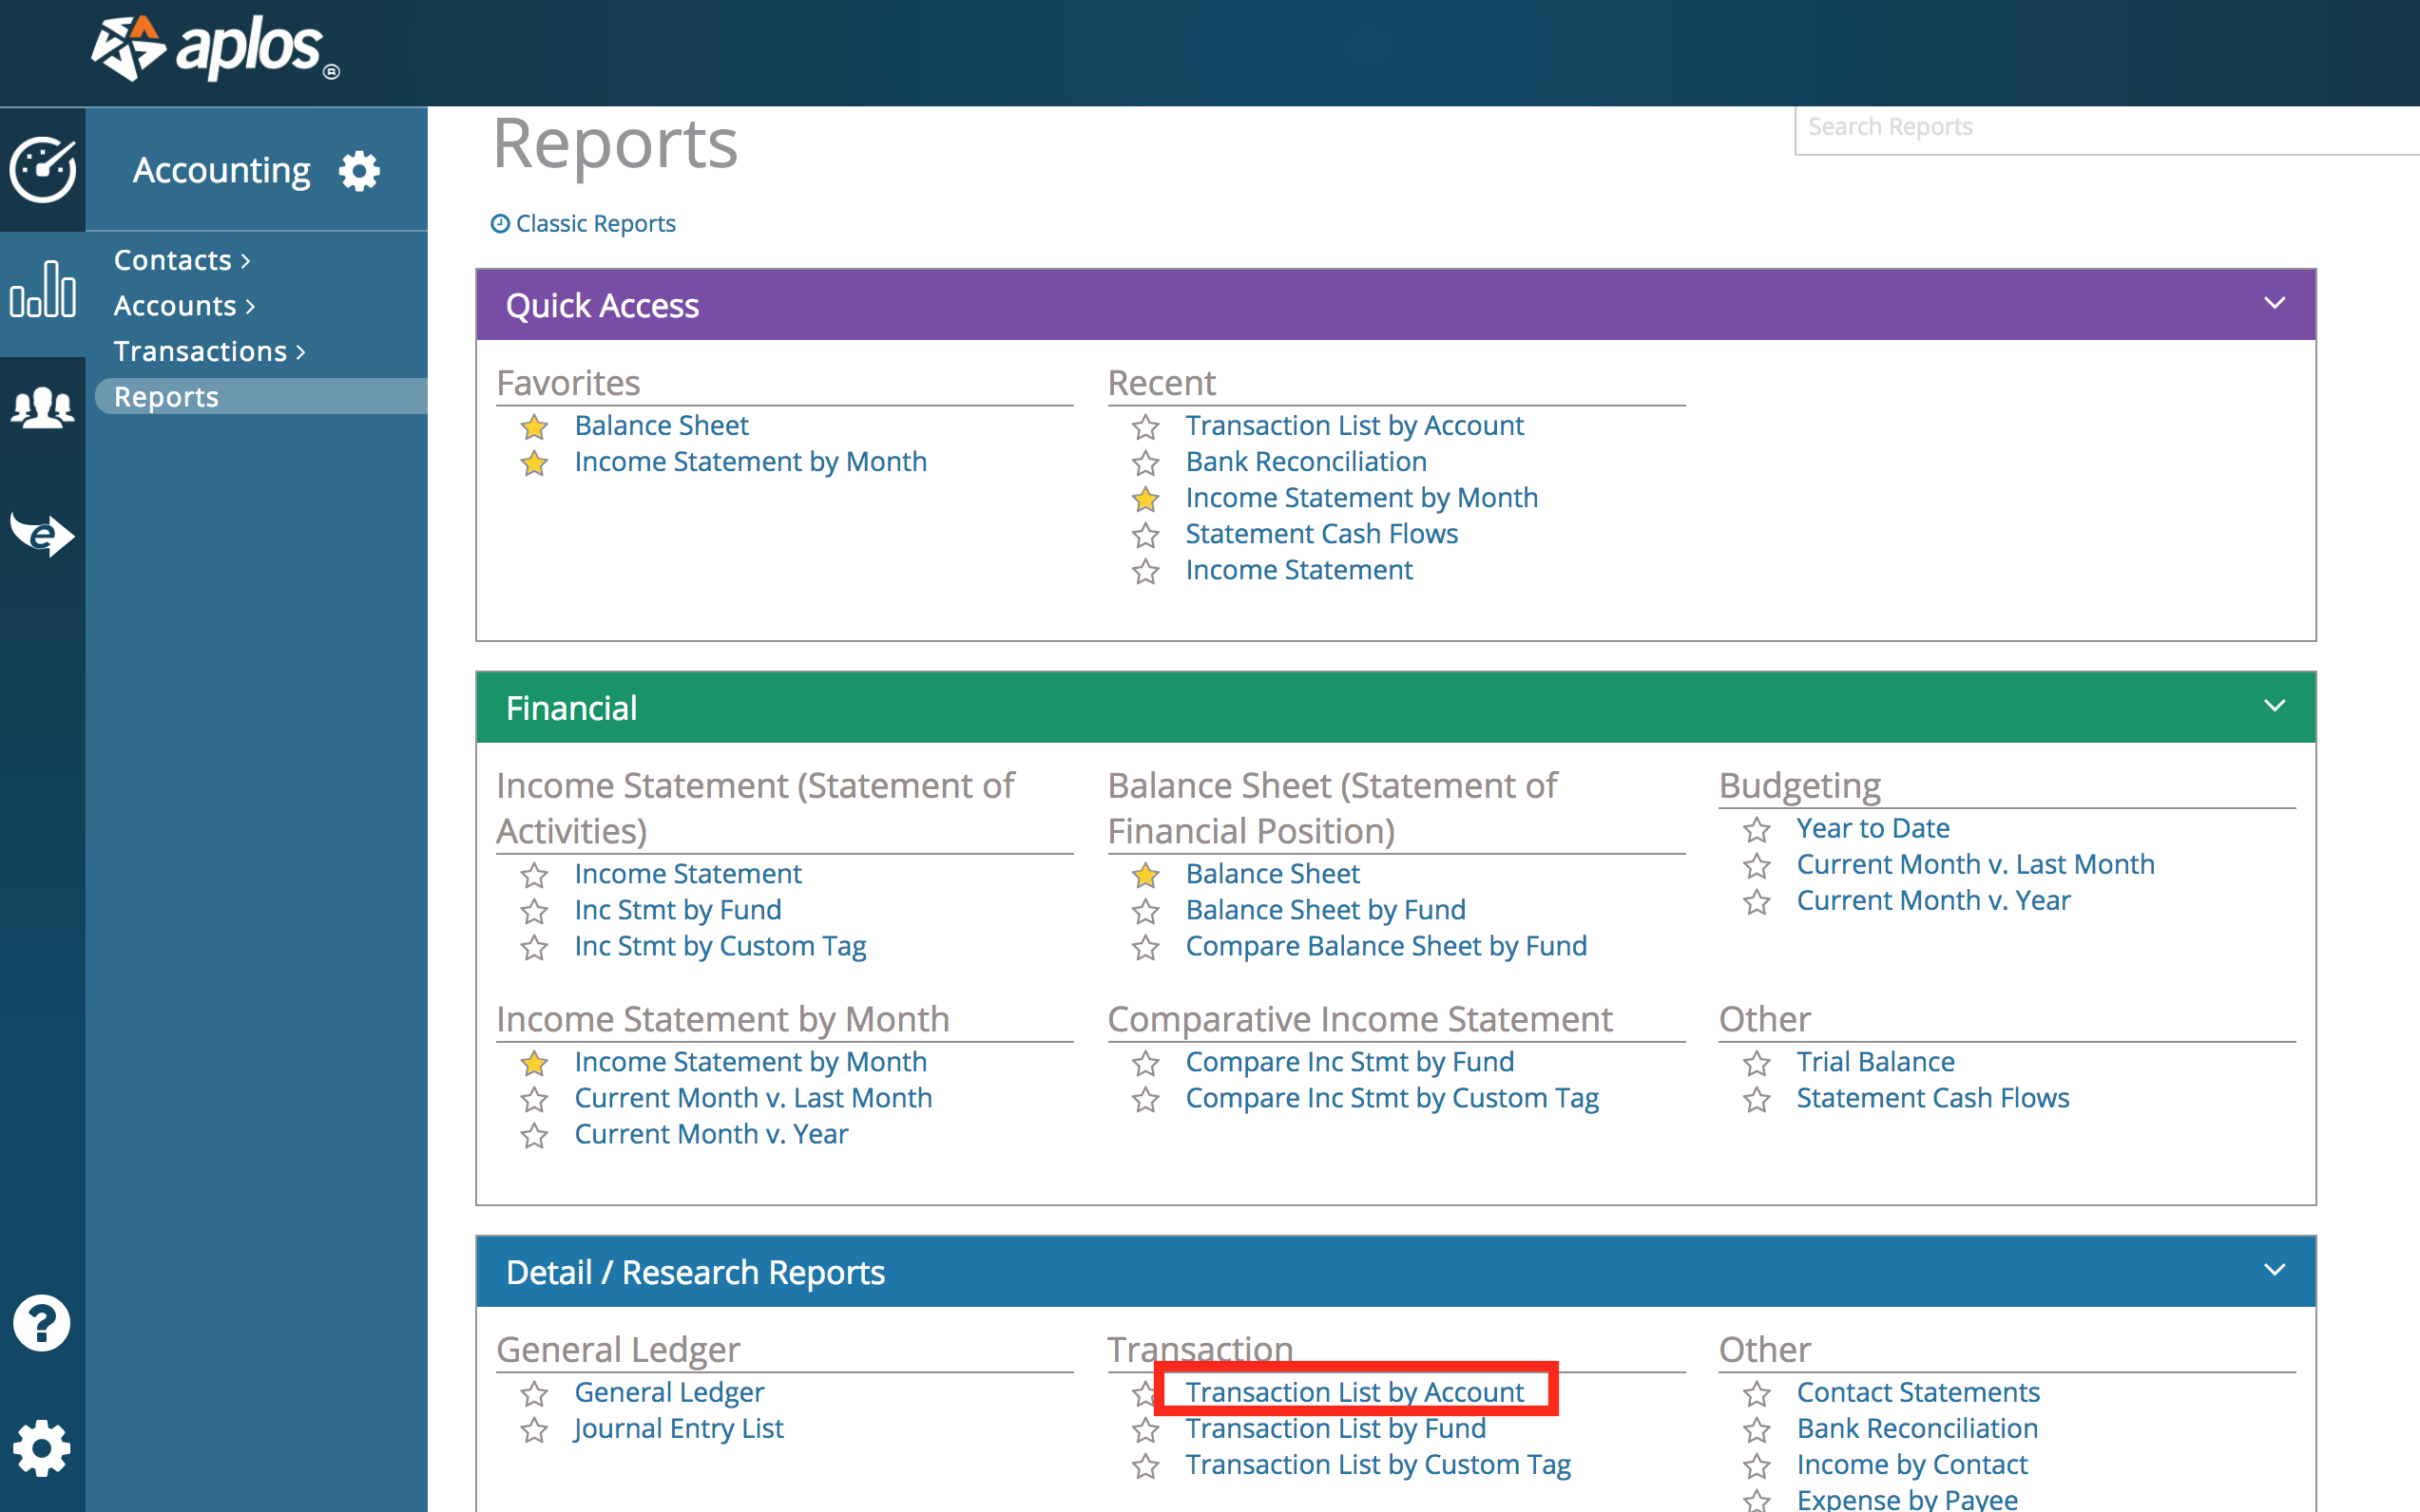Click the gear icon next to Accounting
The image size is (2420, 1512).
[359, 170]
